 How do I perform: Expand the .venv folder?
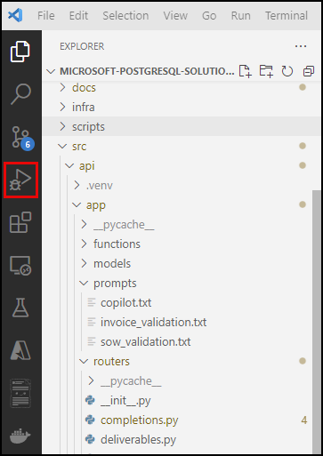click(x=177, y=185)
